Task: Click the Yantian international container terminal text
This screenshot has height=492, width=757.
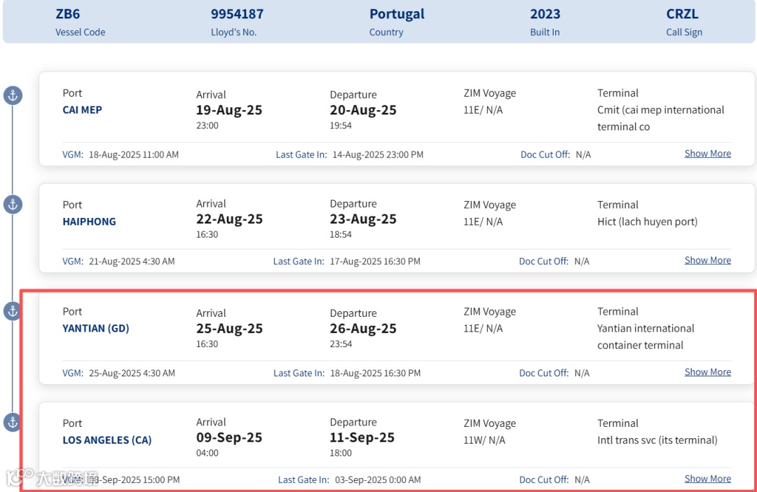Action: (x=645, y=336)
